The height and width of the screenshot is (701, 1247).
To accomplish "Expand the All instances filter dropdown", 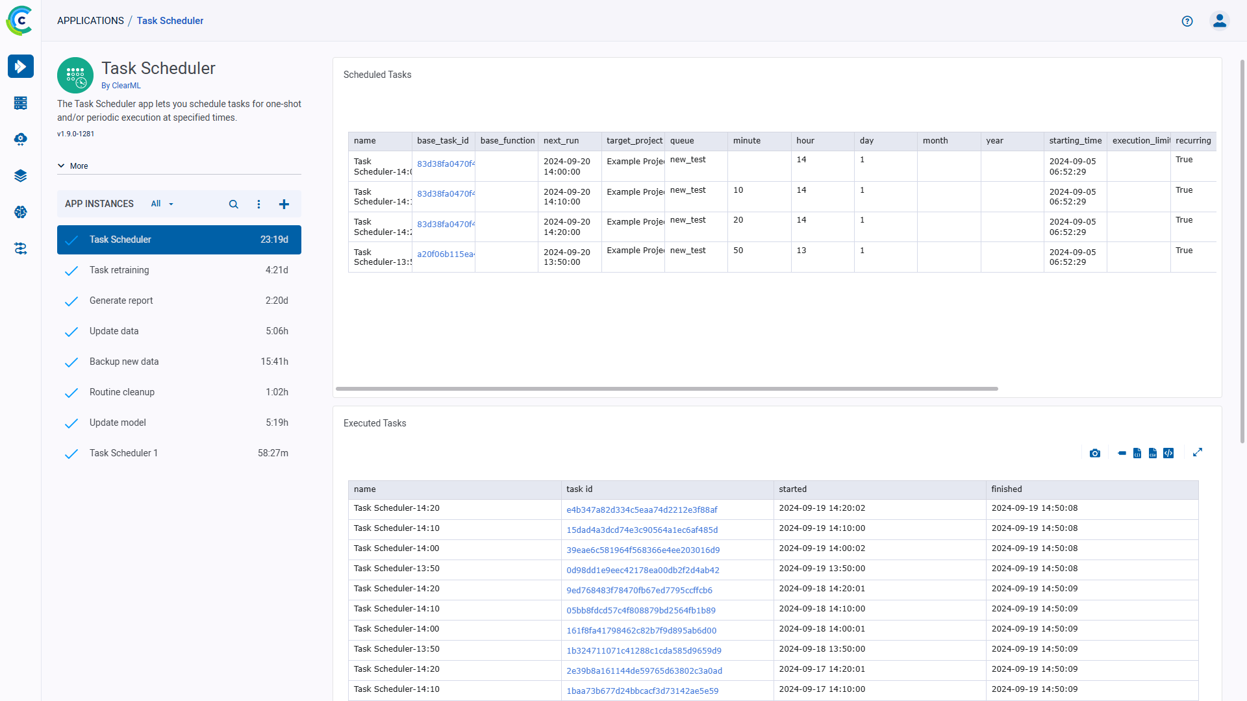I will click(x=161, y=204).
